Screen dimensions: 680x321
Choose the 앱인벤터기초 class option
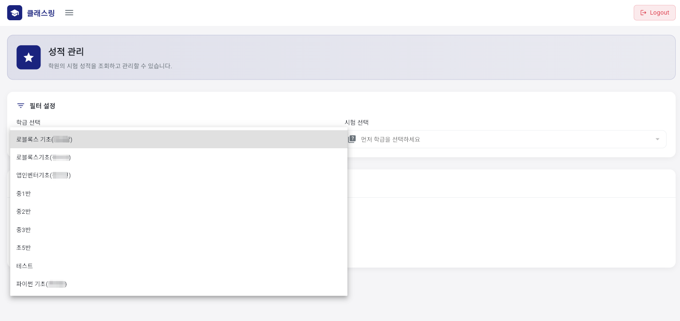(x=43, y=175)
